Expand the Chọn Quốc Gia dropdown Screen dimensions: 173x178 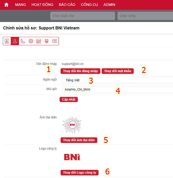point(83,16)
